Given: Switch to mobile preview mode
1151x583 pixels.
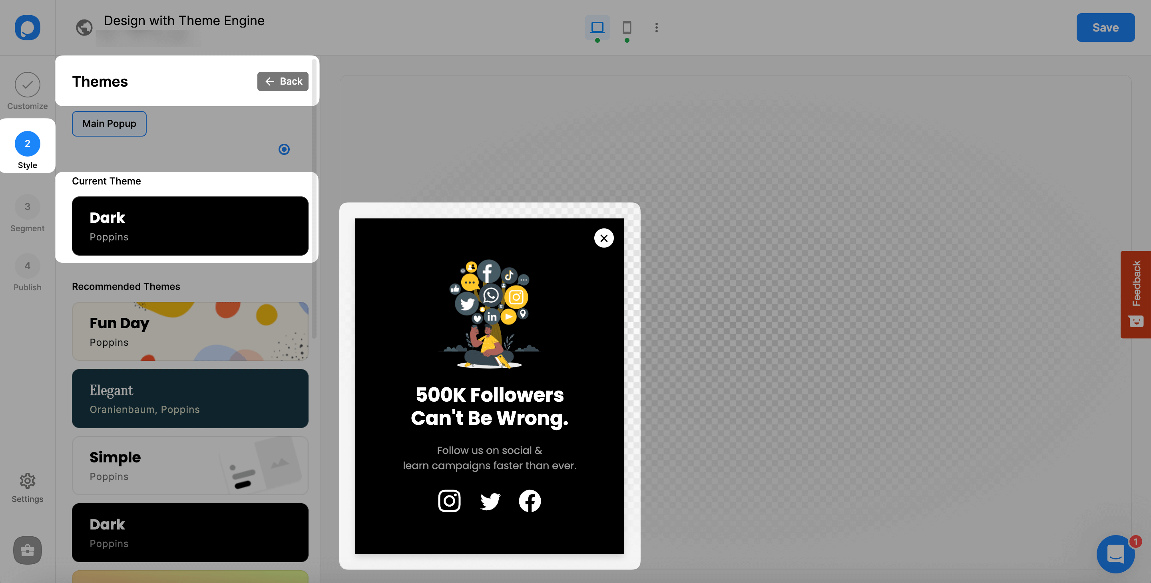Looking at the screenshot, I should click(626, 28).
